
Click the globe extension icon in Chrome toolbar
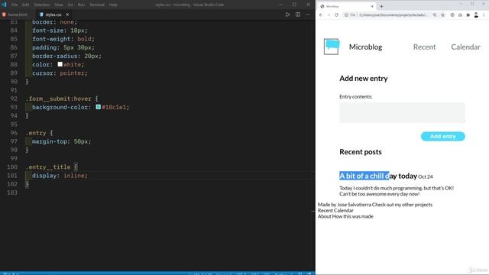(x=452, y=15)
